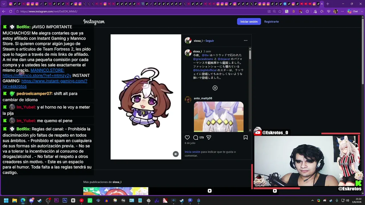
Task: Open the @dojacat mention link
Action: click(224, 59)
